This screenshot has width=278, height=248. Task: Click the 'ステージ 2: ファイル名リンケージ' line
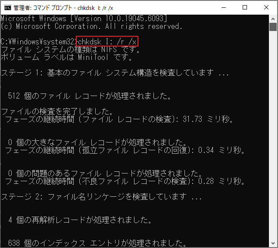tap(101, 196)
